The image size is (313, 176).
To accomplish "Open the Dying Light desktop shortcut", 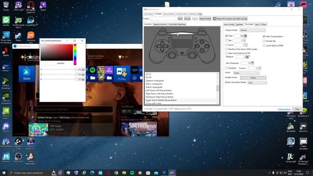I will point(291,158).
